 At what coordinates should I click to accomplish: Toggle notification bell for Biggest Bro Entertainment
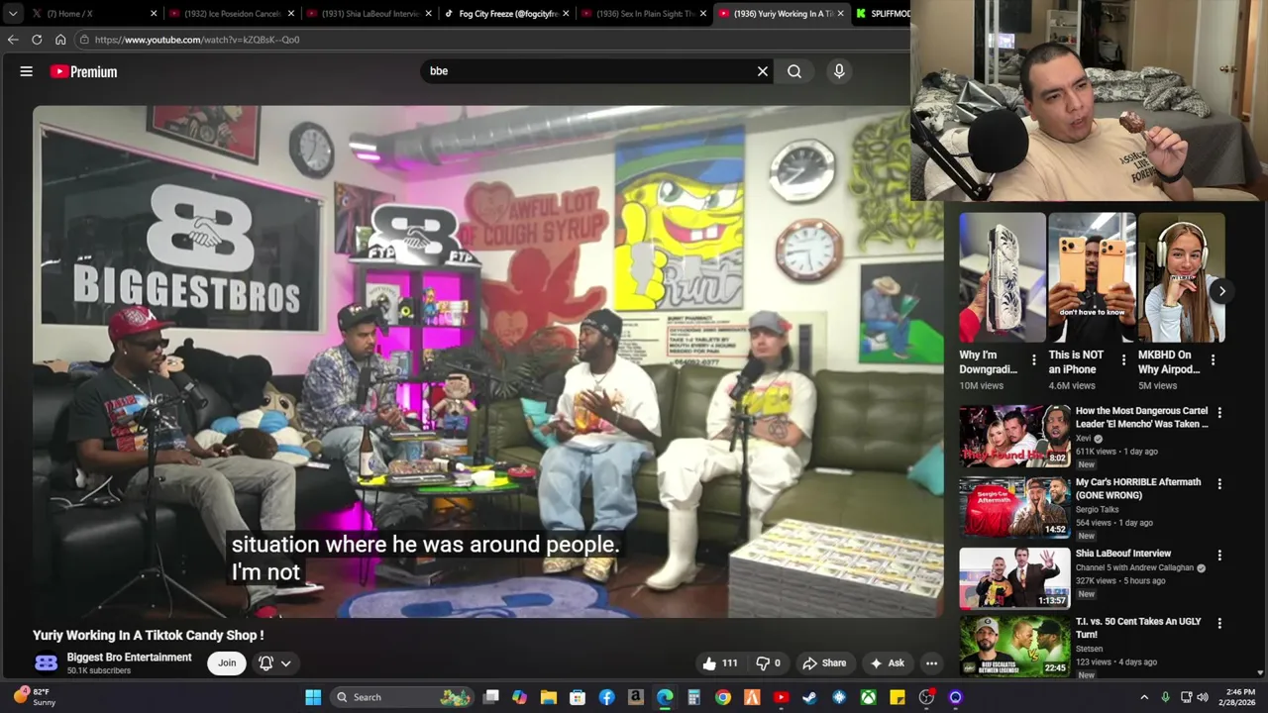tap(265, 663)
